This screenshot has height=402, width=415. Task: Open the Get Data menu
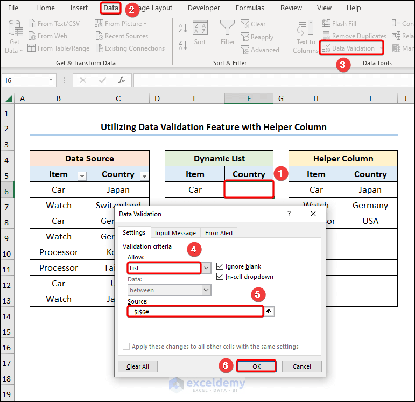[x=15, y=37]
